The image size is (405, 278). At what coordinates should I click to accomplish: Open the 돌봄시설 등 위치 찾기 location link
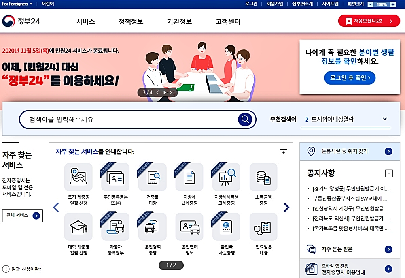pyautogui.click(x=350, y=151)
